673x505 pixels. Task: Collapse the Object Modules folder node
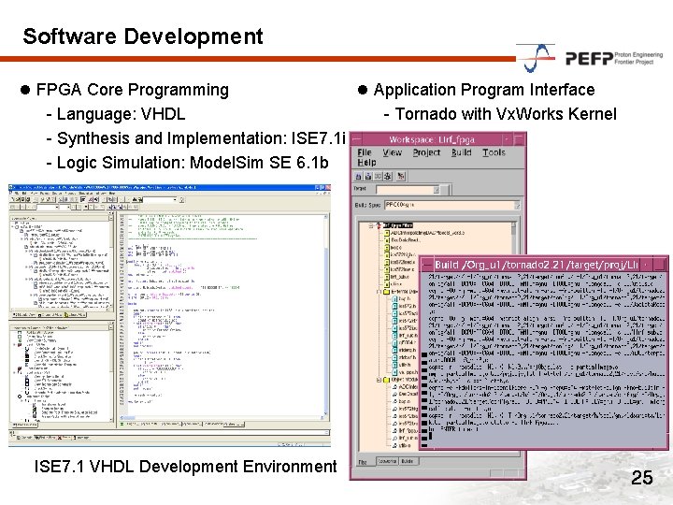tap(379, 380)
